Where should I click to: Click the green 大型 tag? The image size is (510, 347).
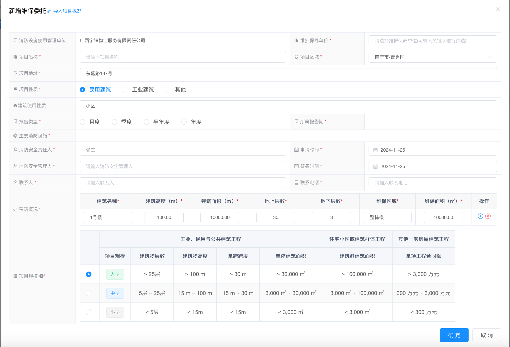click(115, 274)
